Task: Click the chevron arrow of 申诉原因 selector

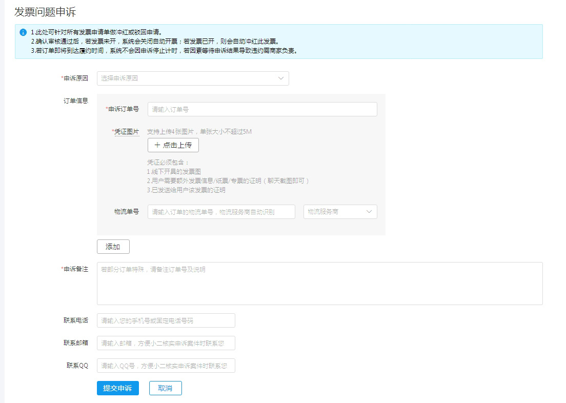Action: [x=280, y=78]
